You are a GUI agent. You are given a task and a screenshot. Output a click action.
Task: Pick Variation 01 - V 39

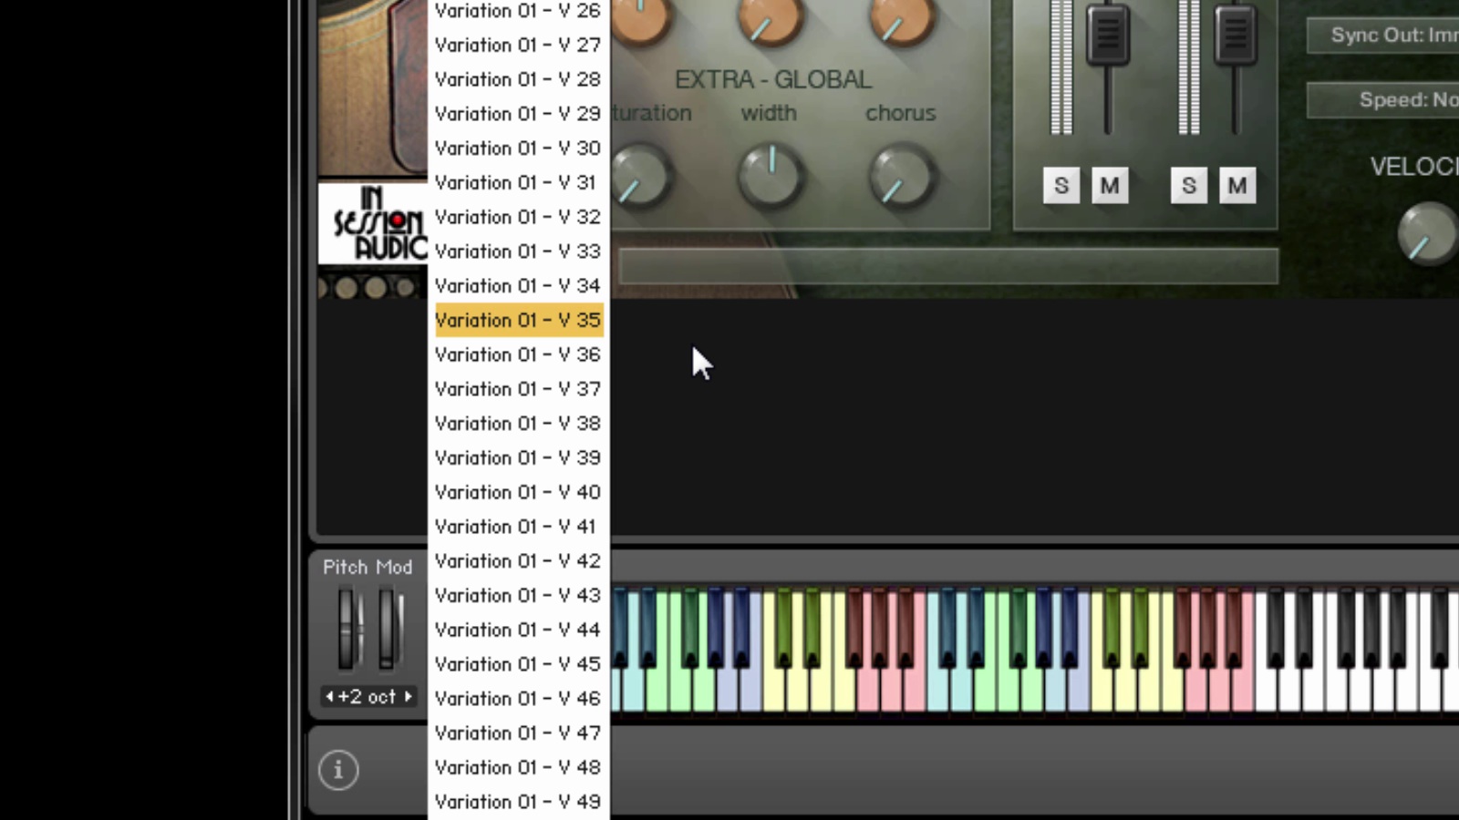pyautogui.click(x=518, y=457)
